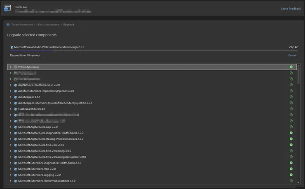Click the status checkmark for Microsoft.Extensions.Http

coord(291,169)
